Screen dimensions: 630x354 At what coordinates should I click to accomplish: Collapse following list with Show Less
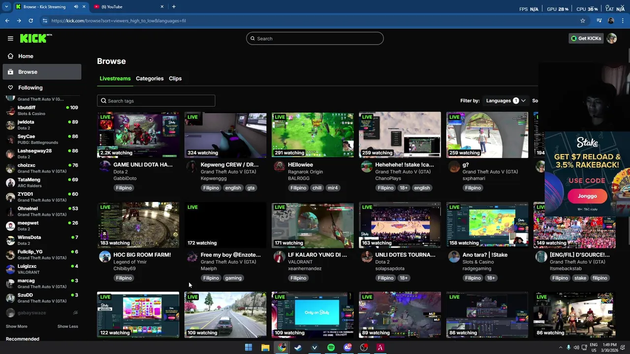67,326
